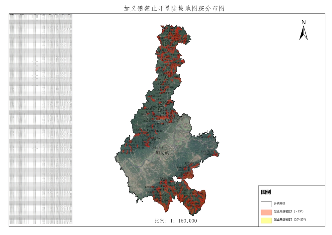The image size is (332, 235).
Task: Click the north arrow compass symbol
Action: coord(303,30)
